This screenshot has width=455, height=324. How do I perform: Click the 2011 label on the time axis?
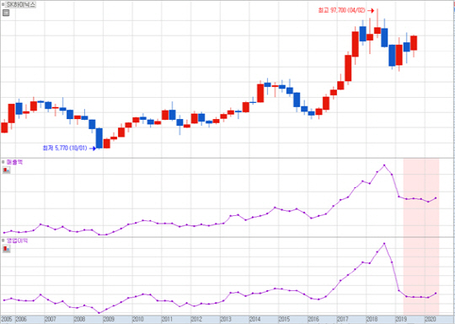[167, 319]
